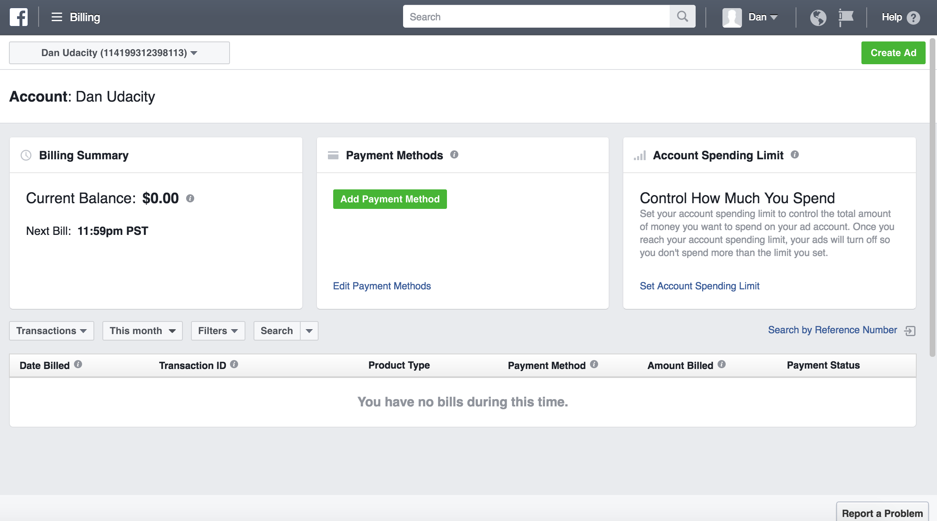Viewport: 937px width, 521px height.
Task: Click Set Account Spending Limit
Action: point(699,286)
